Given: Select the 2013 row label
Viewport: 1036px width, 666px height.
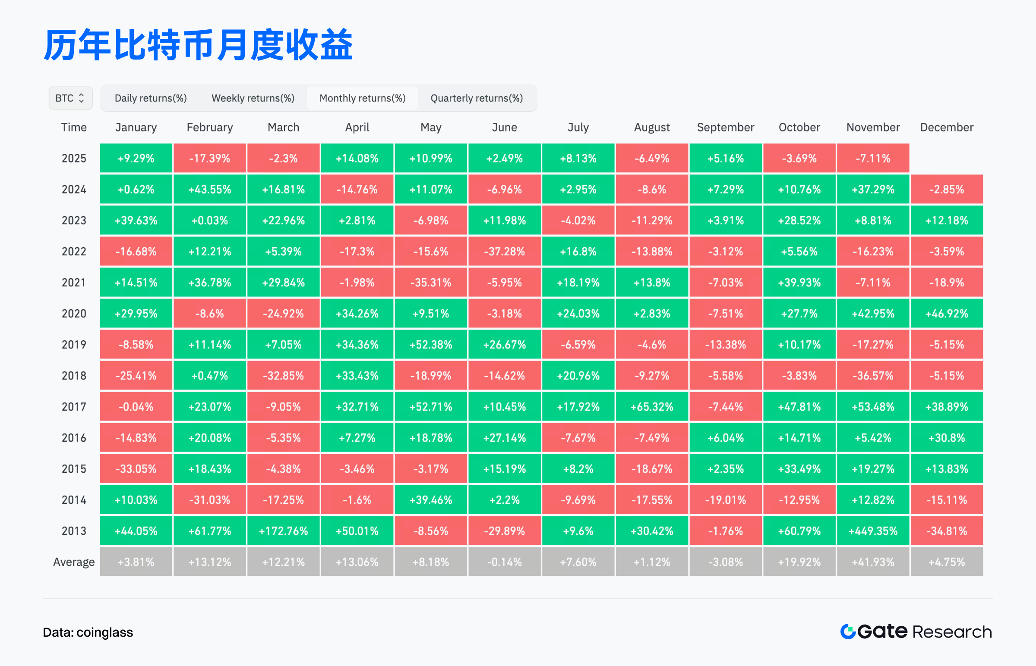Looking at the screenshot, I should (x=73, y=531).
